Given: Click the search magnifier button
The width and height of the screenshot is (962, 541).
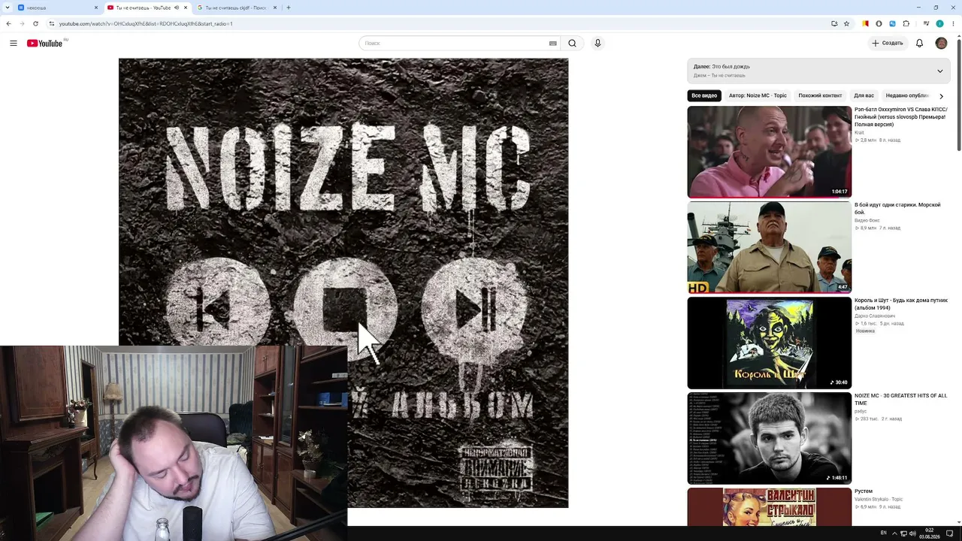Looking at the screenshot, I should pyautogui.click(x=572, y=44).
